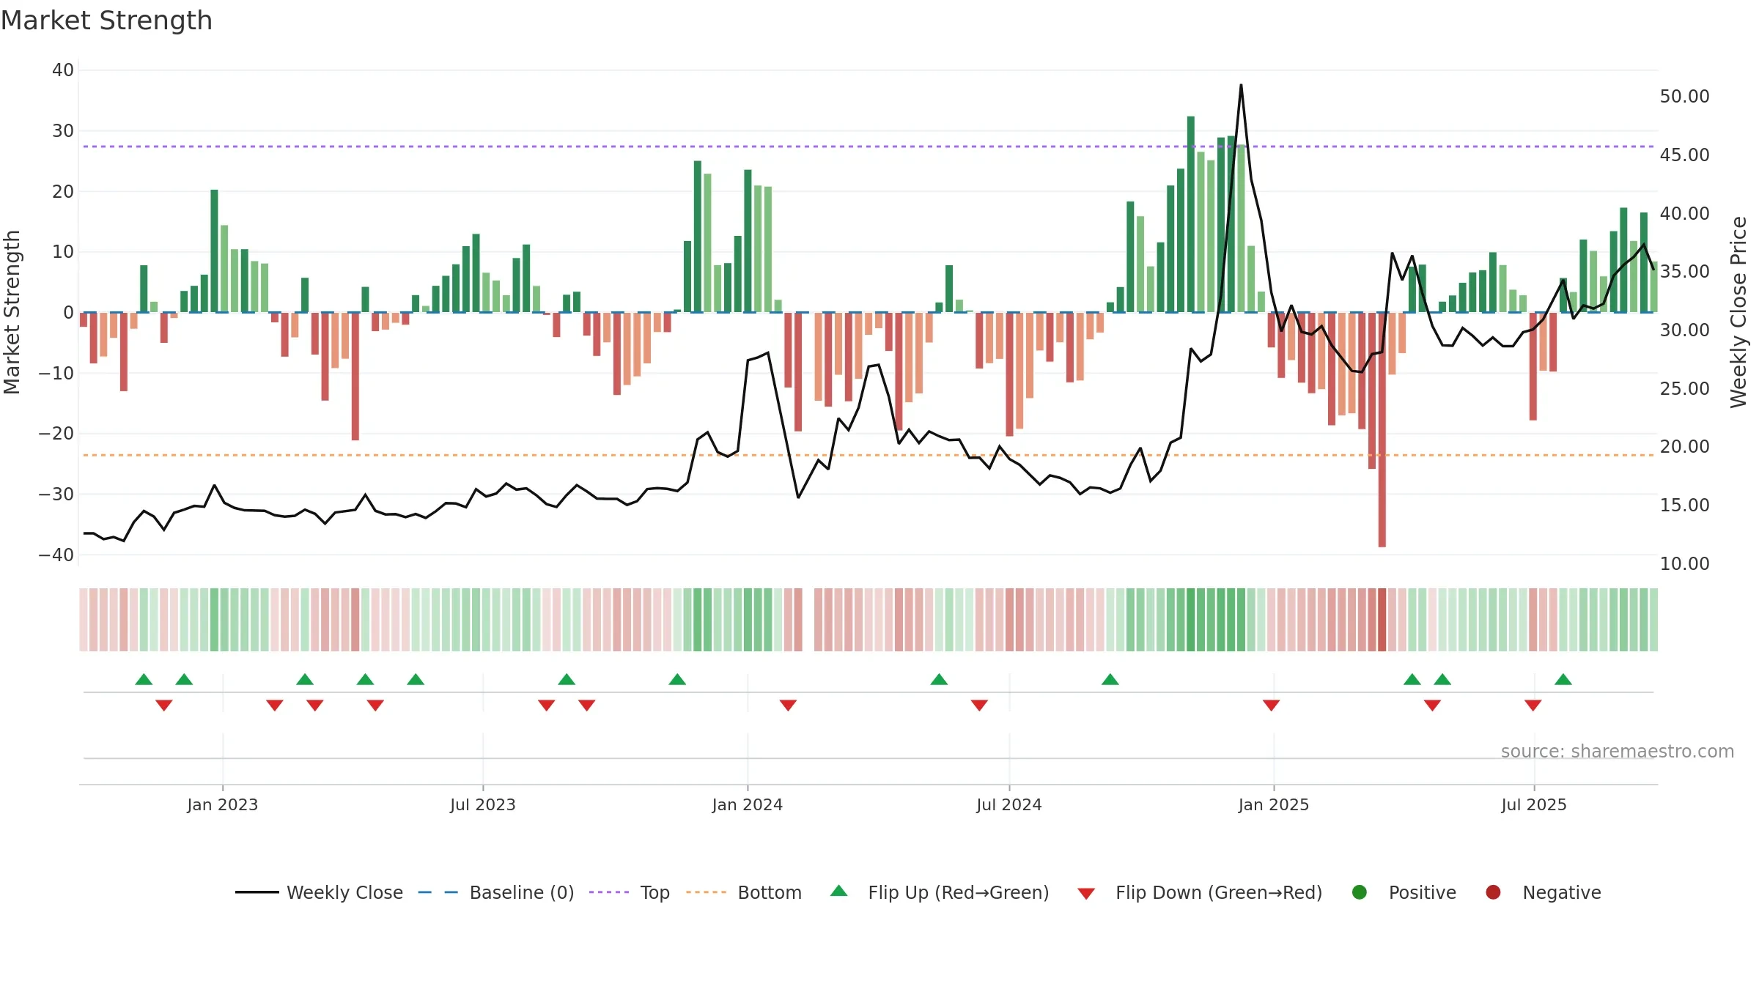Click the −20 tick on the left axis
The image size is (1759, 989).
coord(56,434)
